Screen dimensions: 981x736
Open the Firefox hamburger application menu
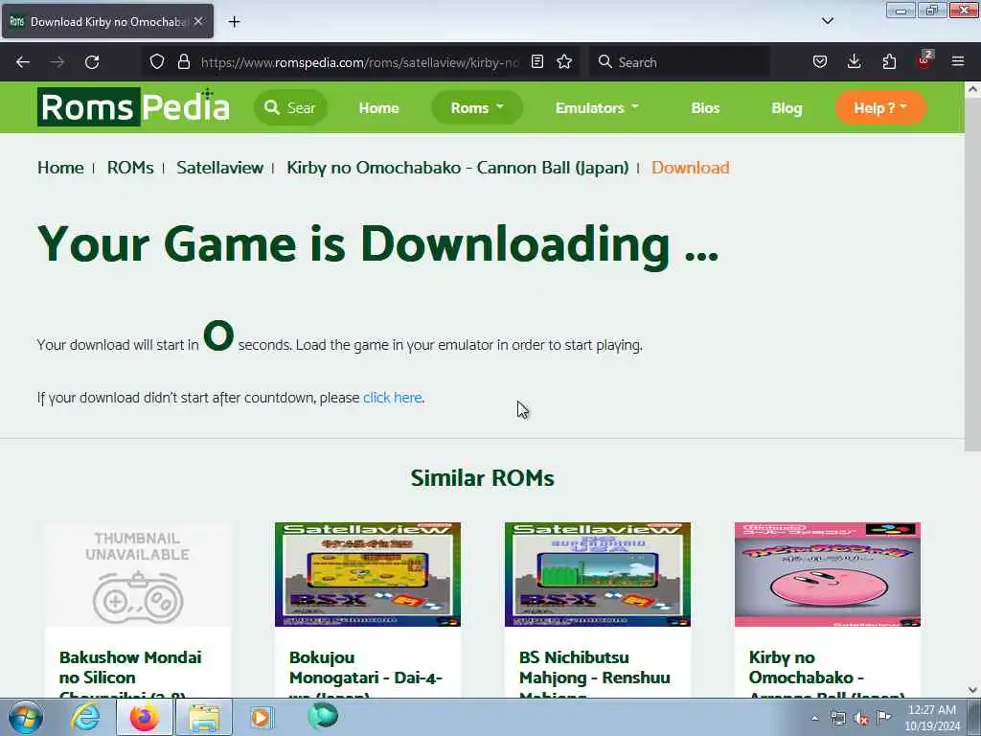[x=958, y=61]
